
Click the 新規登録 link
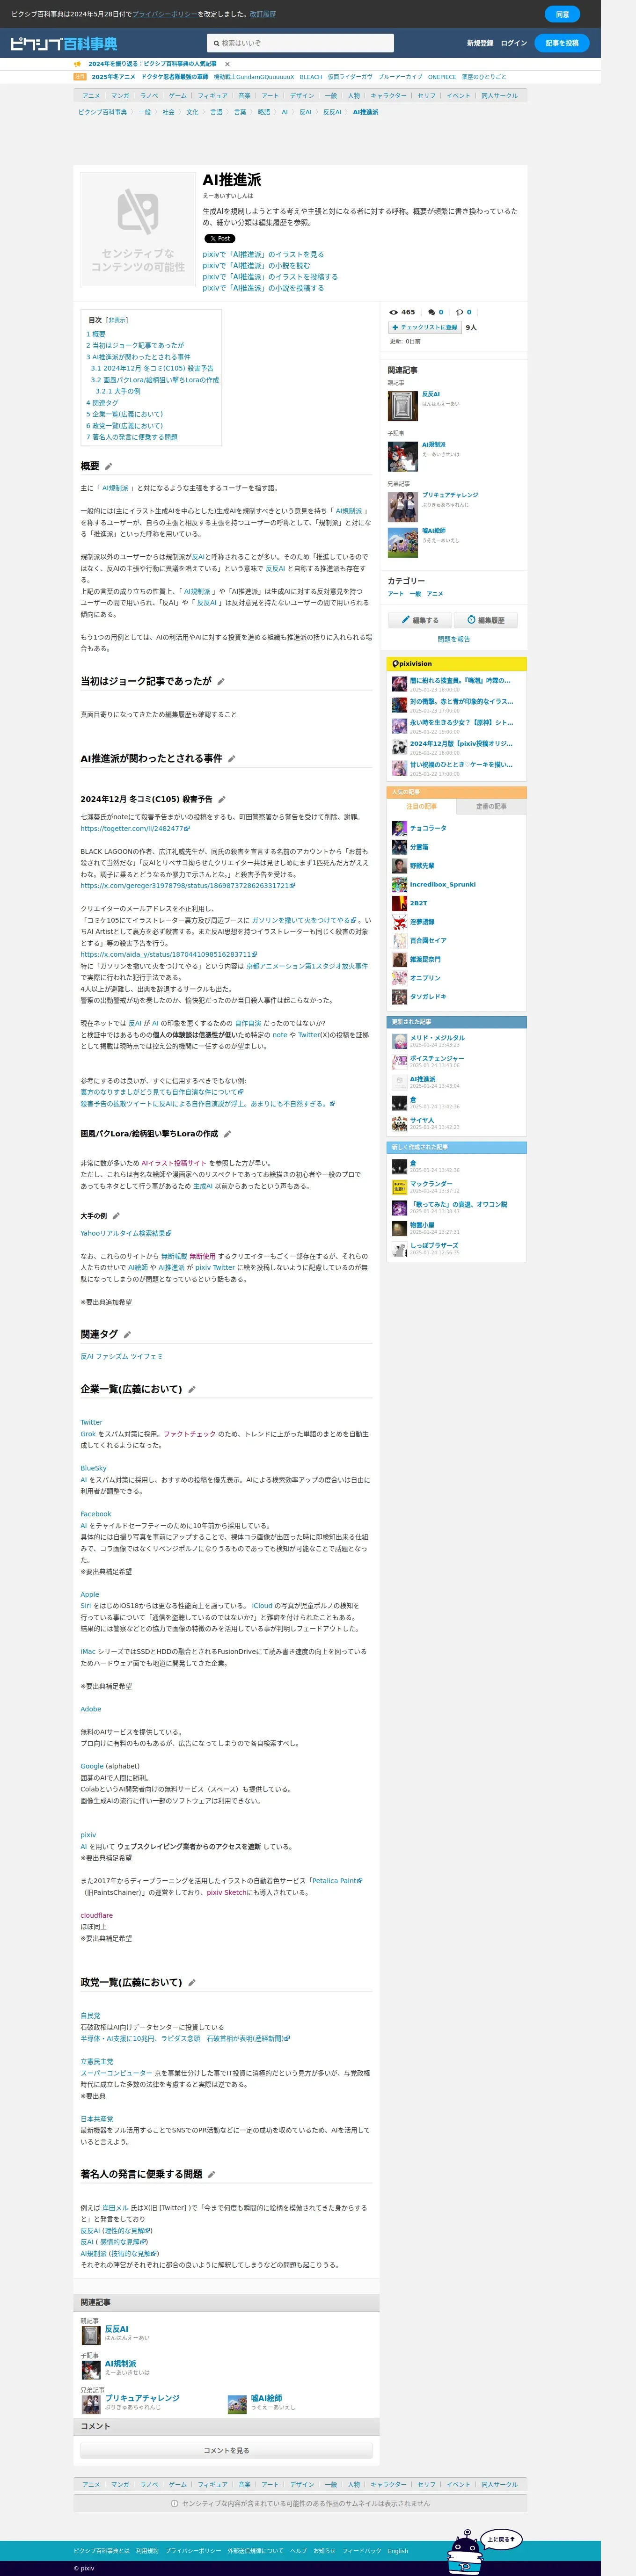pyautogui.click(x=480, y=43)
